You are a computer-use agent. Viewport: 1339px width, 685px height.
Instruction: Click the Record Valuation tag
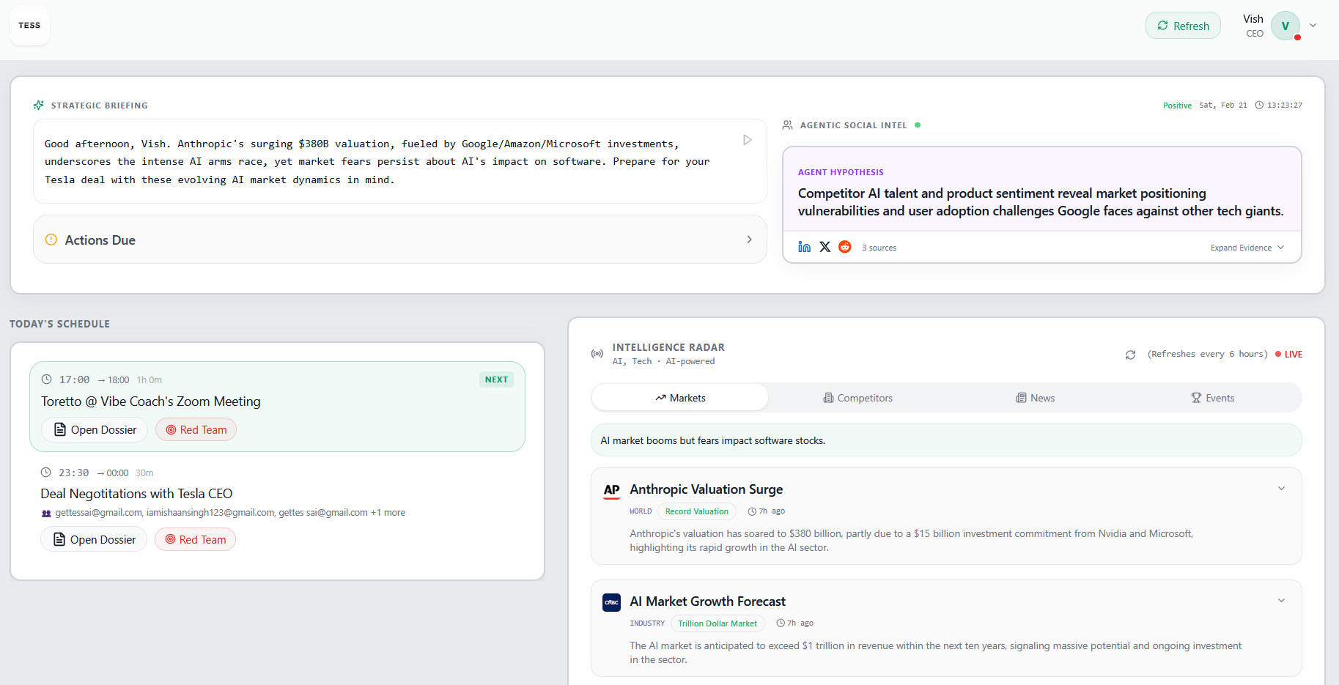pos(697,511)
